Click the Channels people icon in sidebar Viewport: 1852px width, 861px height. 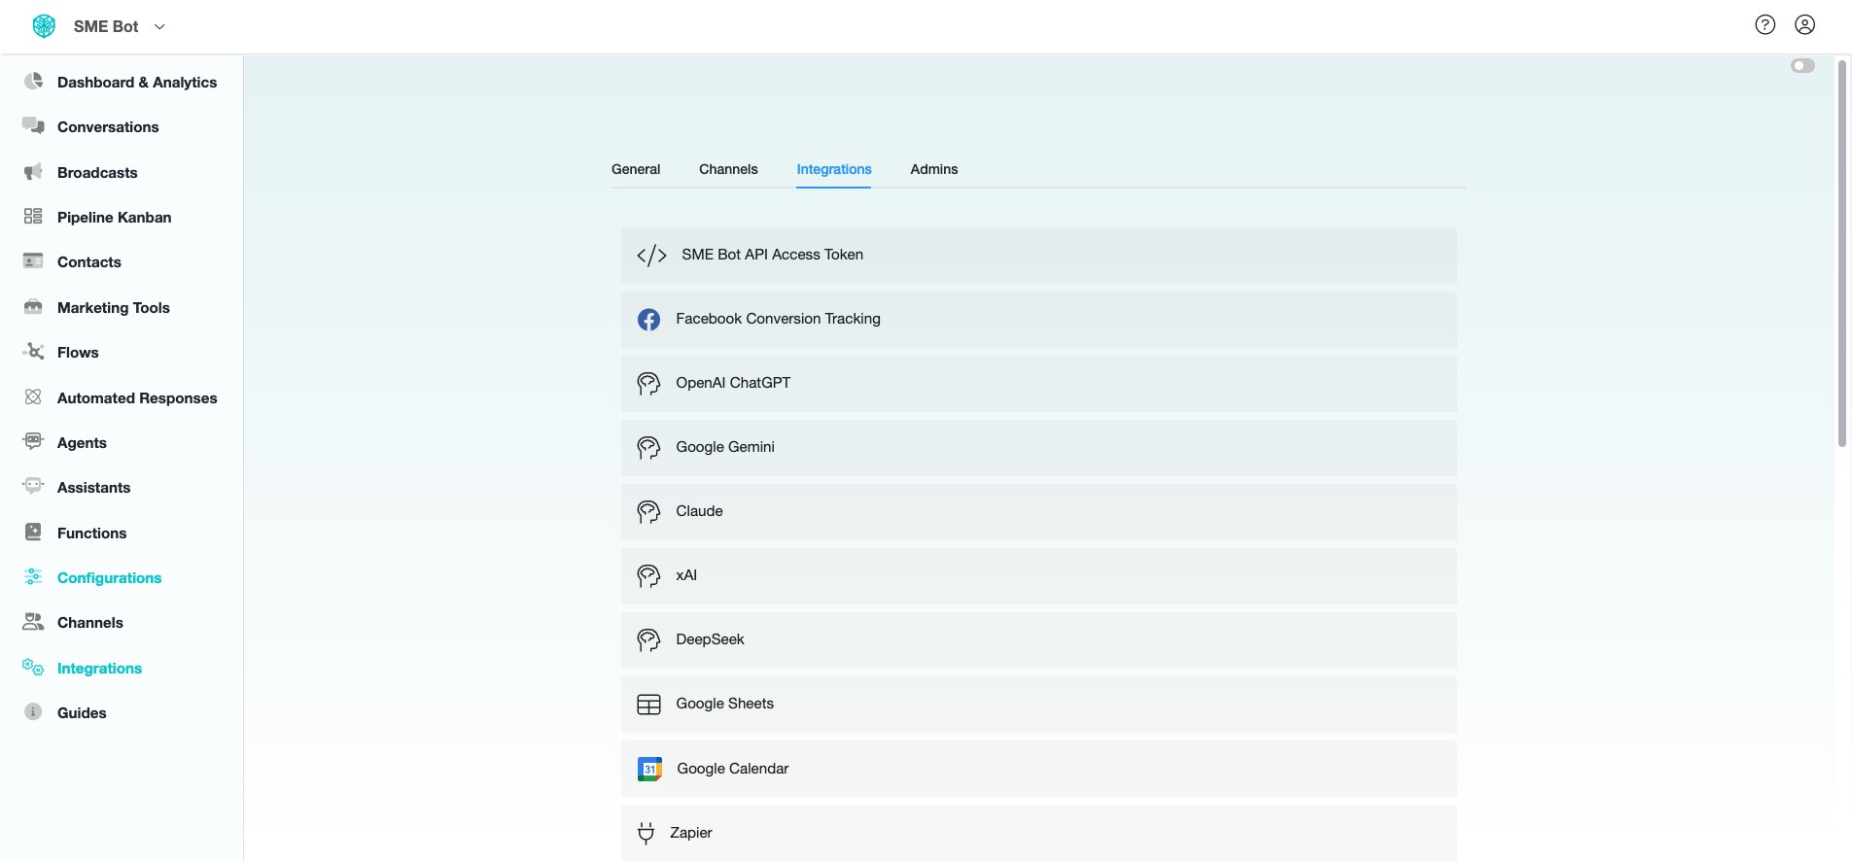tap(33, 622)
